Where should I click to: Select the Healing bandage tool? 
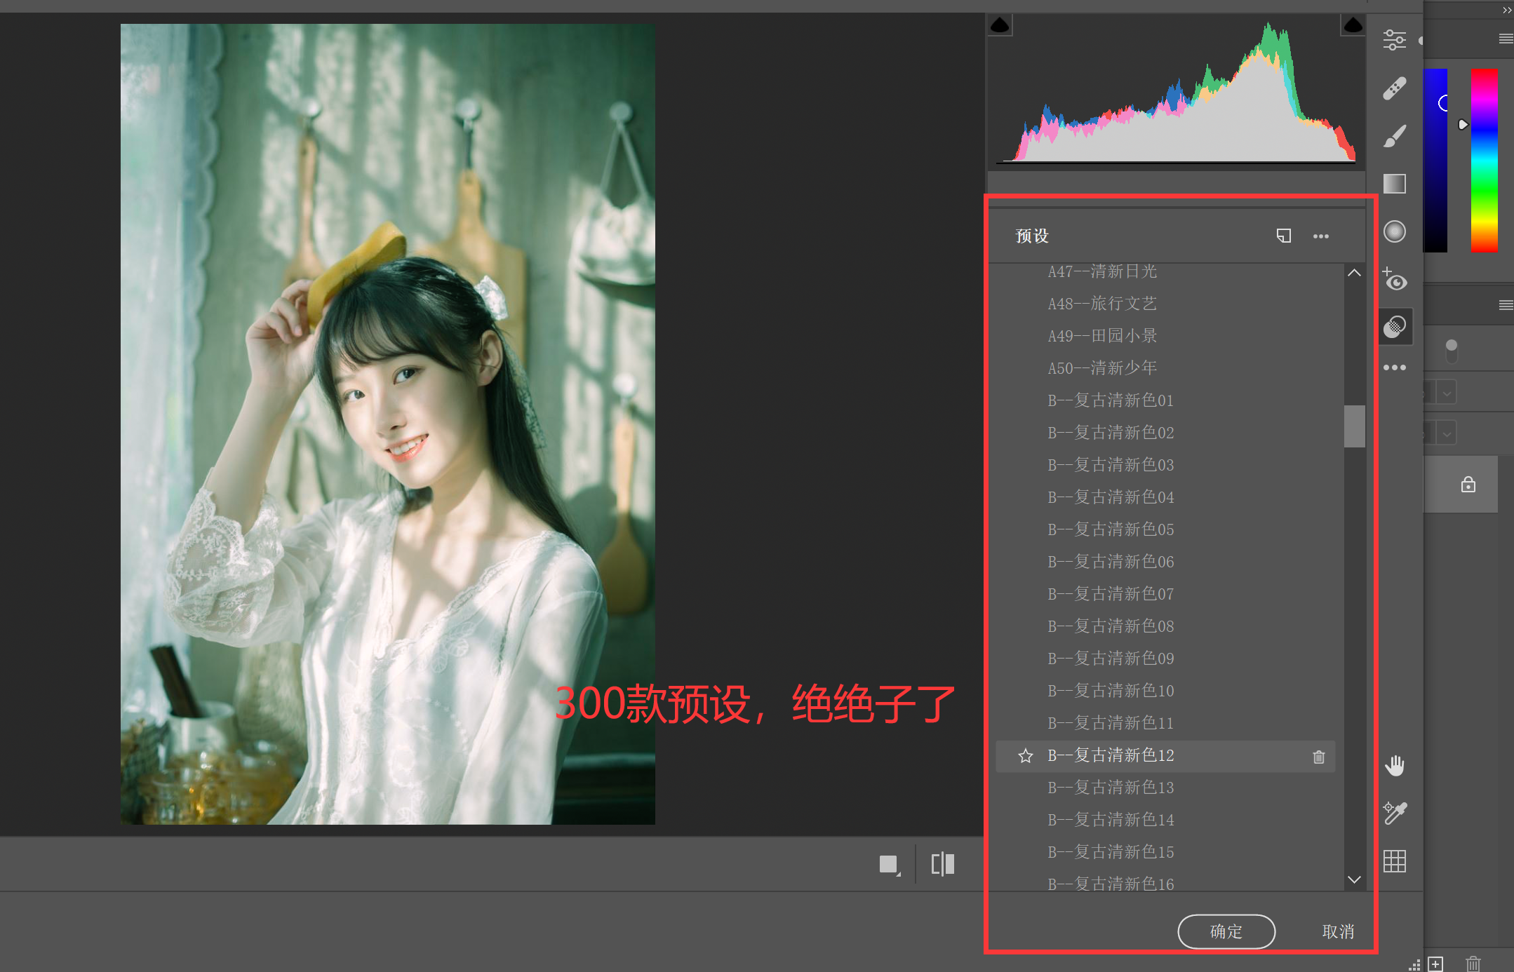click(x=1394, y=88)
